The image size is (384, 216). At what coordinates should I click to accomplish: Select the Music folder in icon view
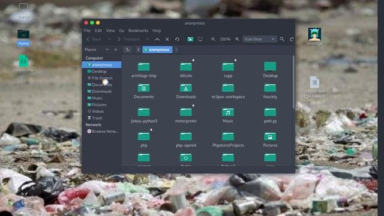pos(228,116)
